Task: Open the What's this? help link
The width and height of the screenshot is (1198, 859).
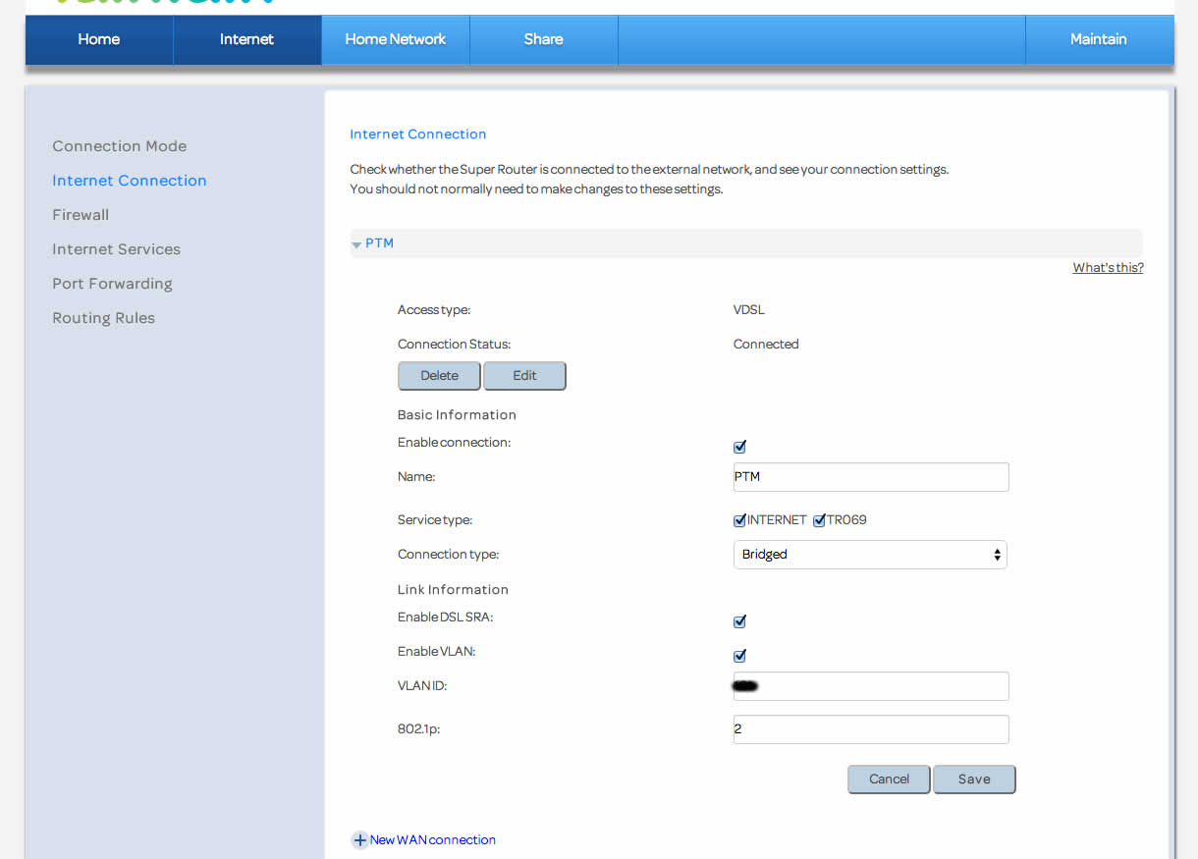Action: click(x=1108, y=268)
